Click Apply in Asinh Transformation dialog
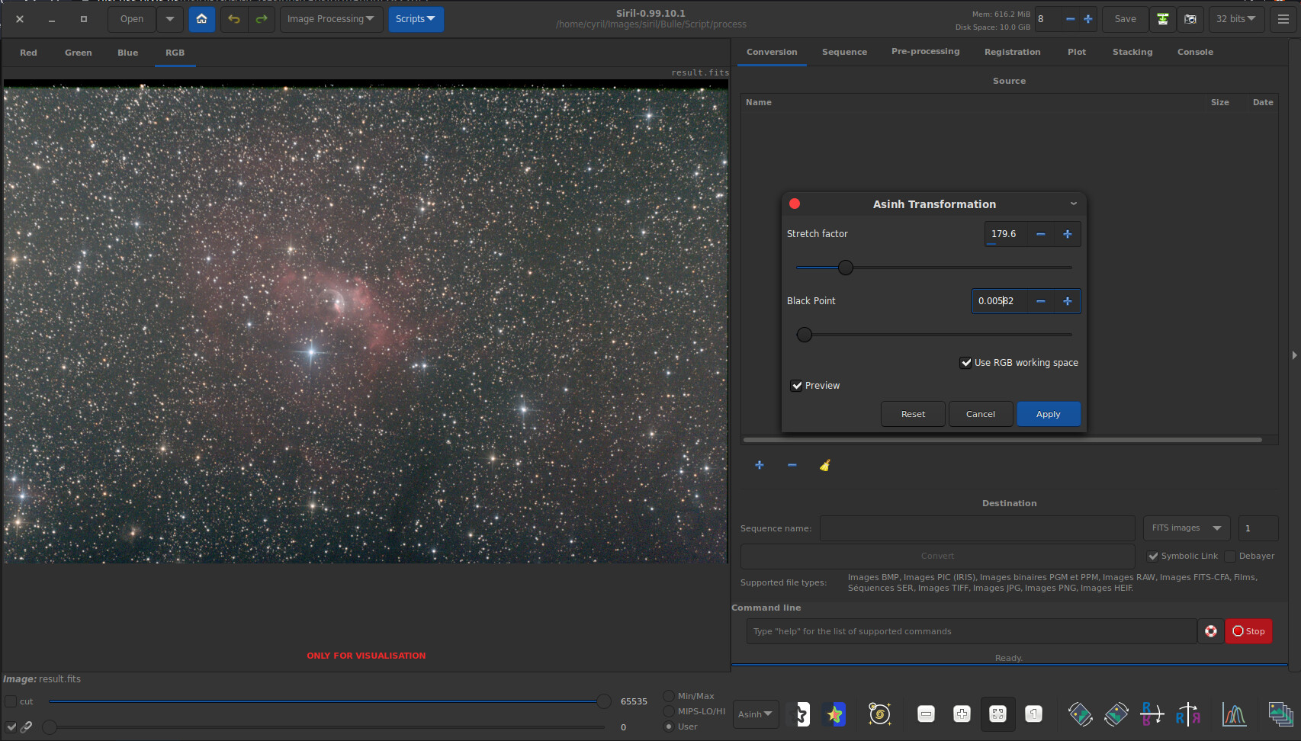Viewport: 1301px width, 741px height. coord(1048,414)
